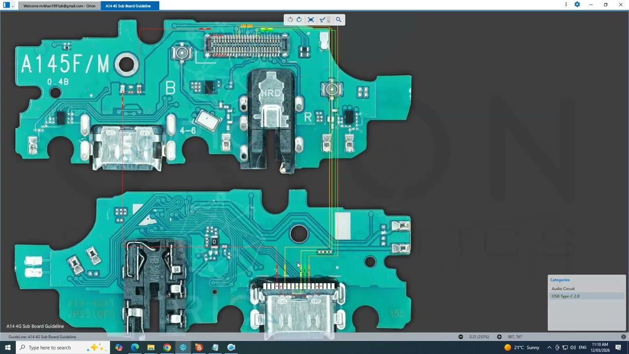The width and height of the screenshot is (629, 354).
Task: Select the rotate right tool
Action: tap(299, 20)
